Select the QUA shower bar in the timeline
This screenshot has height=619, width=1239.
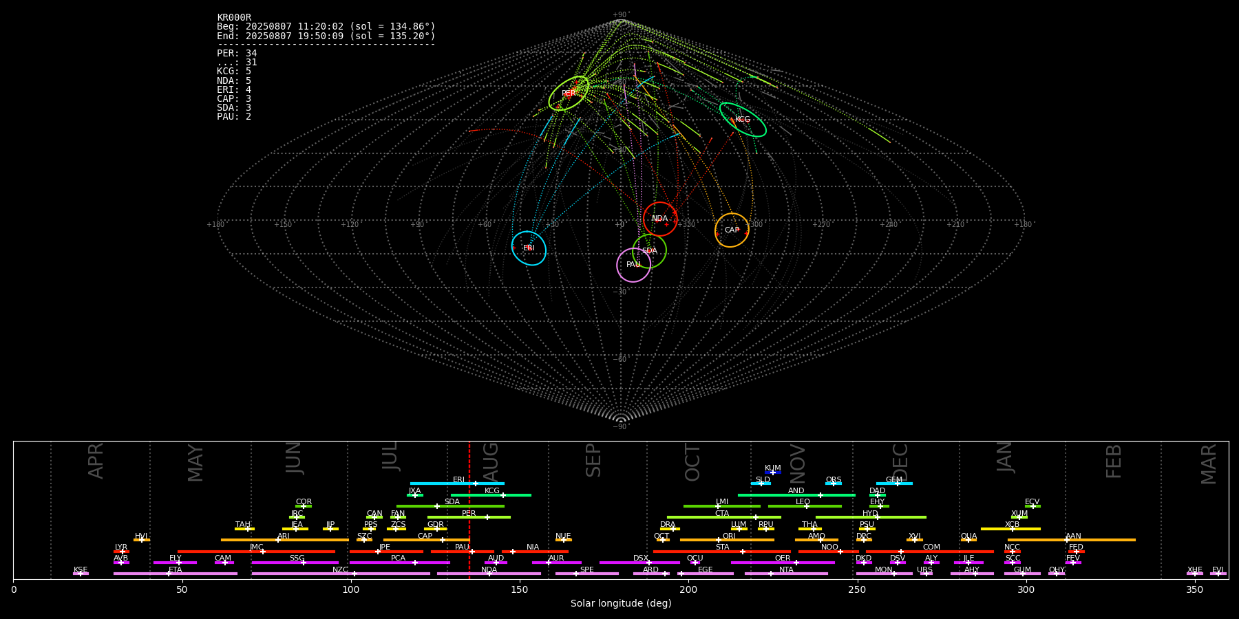pos(968,540)
